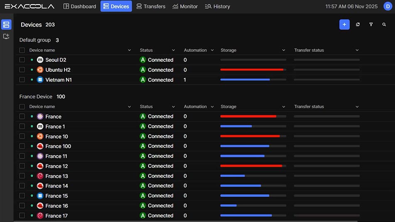Open the user avatar D icon
This screenshot has height=222, width=395.
(387, 6)
